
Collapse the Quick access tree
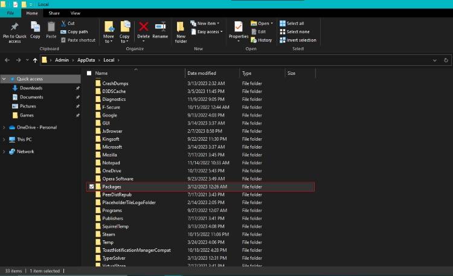coord(4,79)
